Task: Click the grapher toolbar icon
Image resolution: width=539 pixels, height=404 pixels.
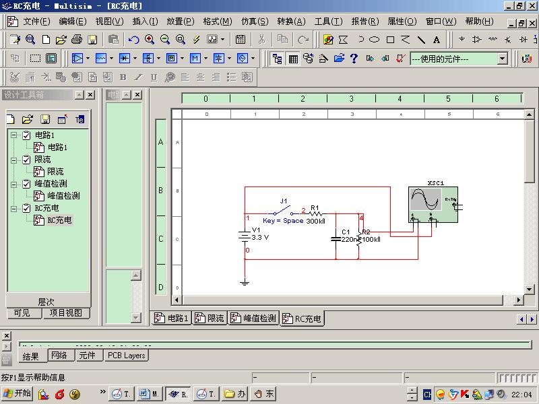Action: point(212,40)
